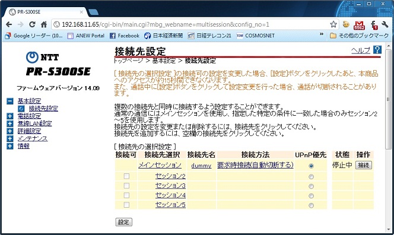Open the ANEW Portal bookmark
Viewport: 394px width, 235px height.
86,36
